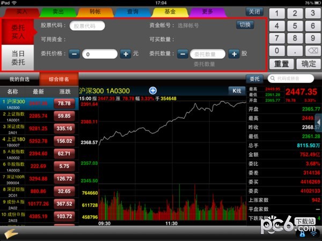Switch to the 转帐 transfer tab
Viewport: 322px width, 241px height.
[x=96, y=12]
